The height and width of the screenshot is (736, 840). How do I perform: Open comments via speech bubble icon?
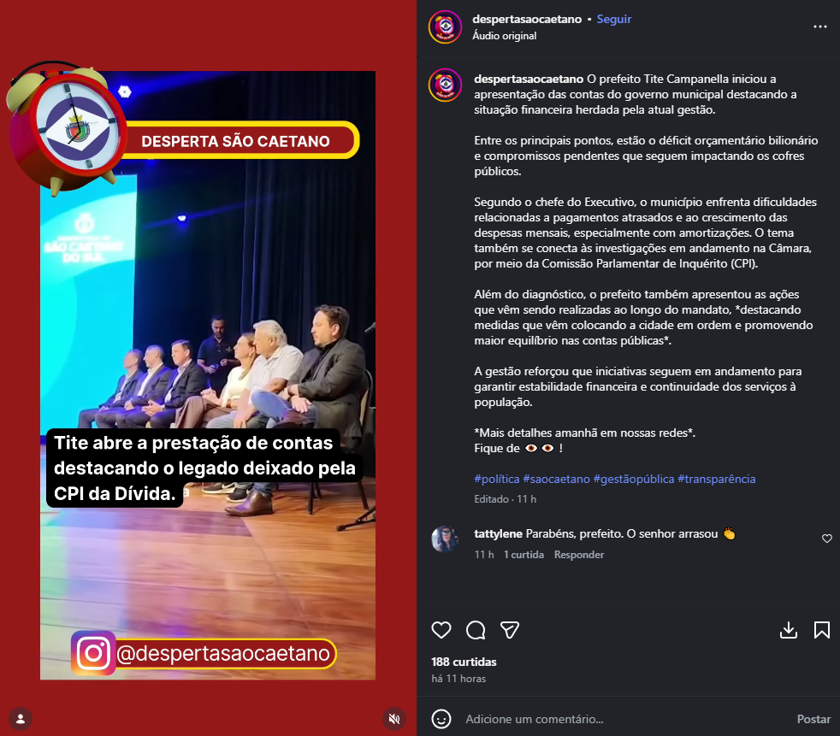(x=476, y=630)
